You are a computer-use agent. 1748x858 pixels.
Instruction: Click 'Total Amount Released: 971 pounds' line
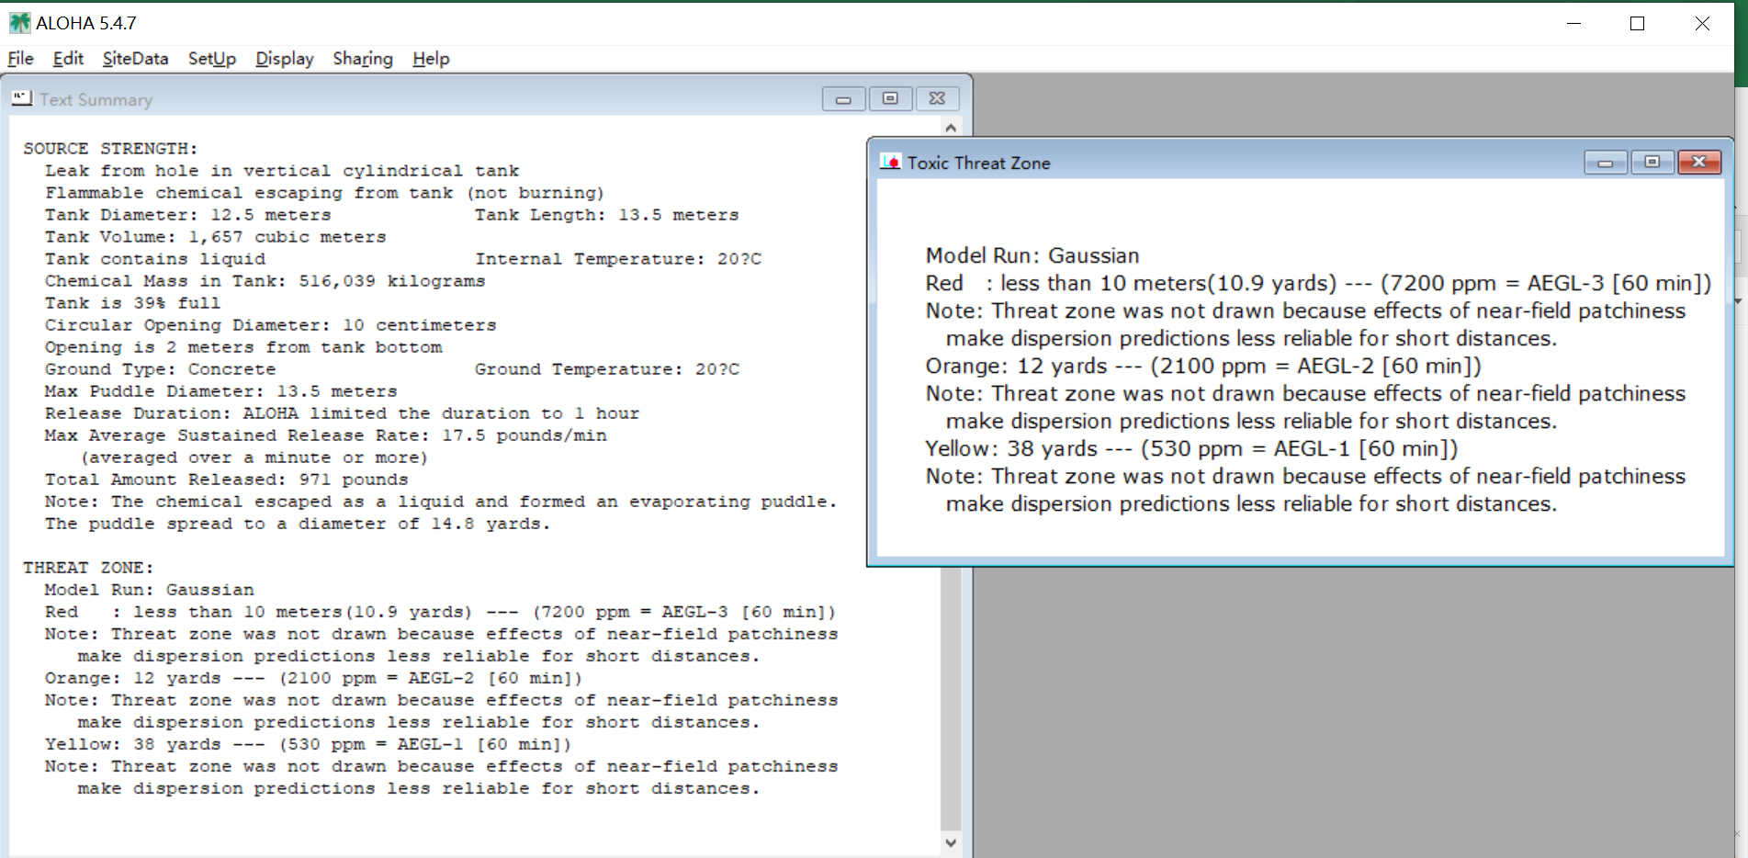click(x=227, y=480)
